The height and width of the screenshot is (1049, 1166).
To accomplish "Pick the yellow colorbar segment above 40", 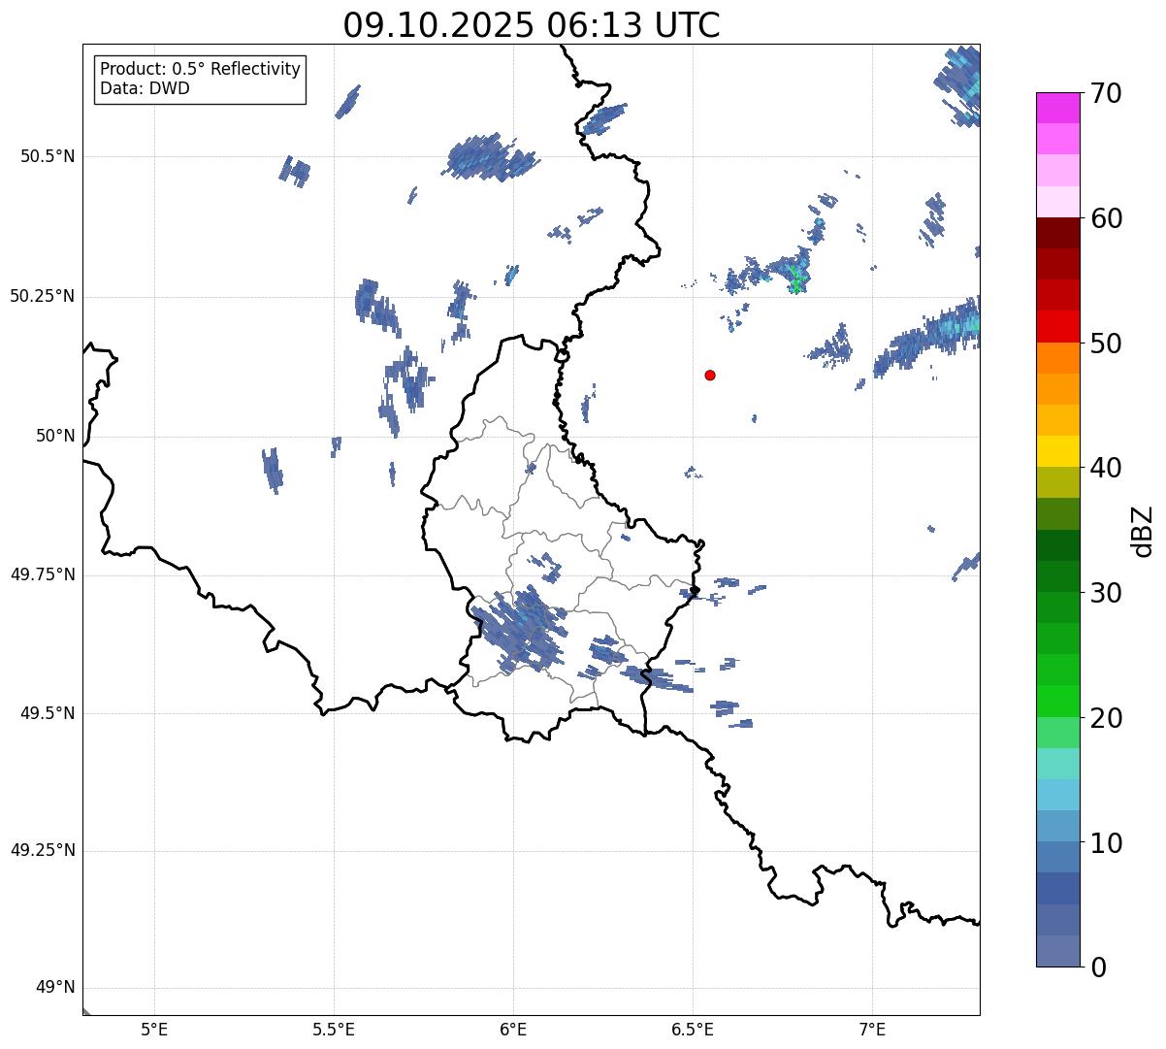I will pyautogui.click(x=1058, y=451).
